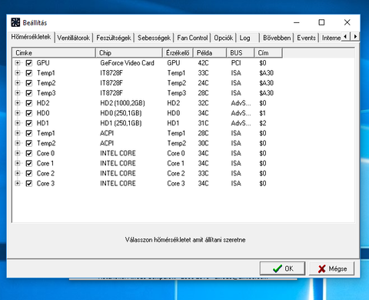Toggle the ACPI Temp2 checkbox

tap(29, 143)
